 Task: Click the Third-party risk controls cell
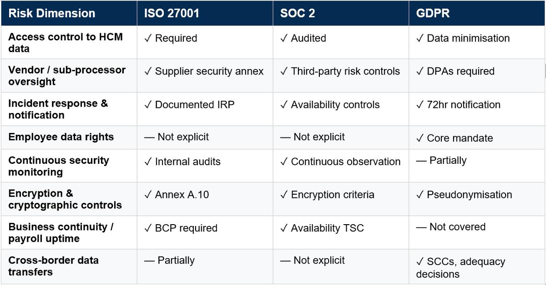(341, 75)
